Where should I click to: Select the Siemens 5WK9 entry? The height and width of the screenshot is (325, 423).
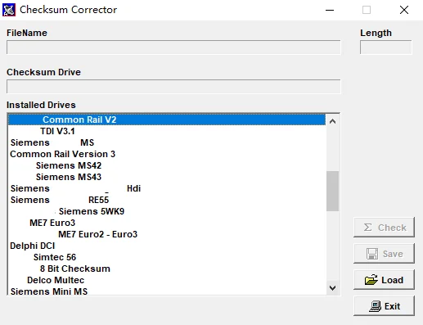tap(92, 211)
